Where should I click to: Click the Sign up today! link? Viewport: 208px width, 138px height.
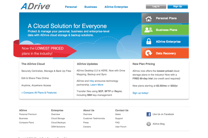click(x=140, y=93)
